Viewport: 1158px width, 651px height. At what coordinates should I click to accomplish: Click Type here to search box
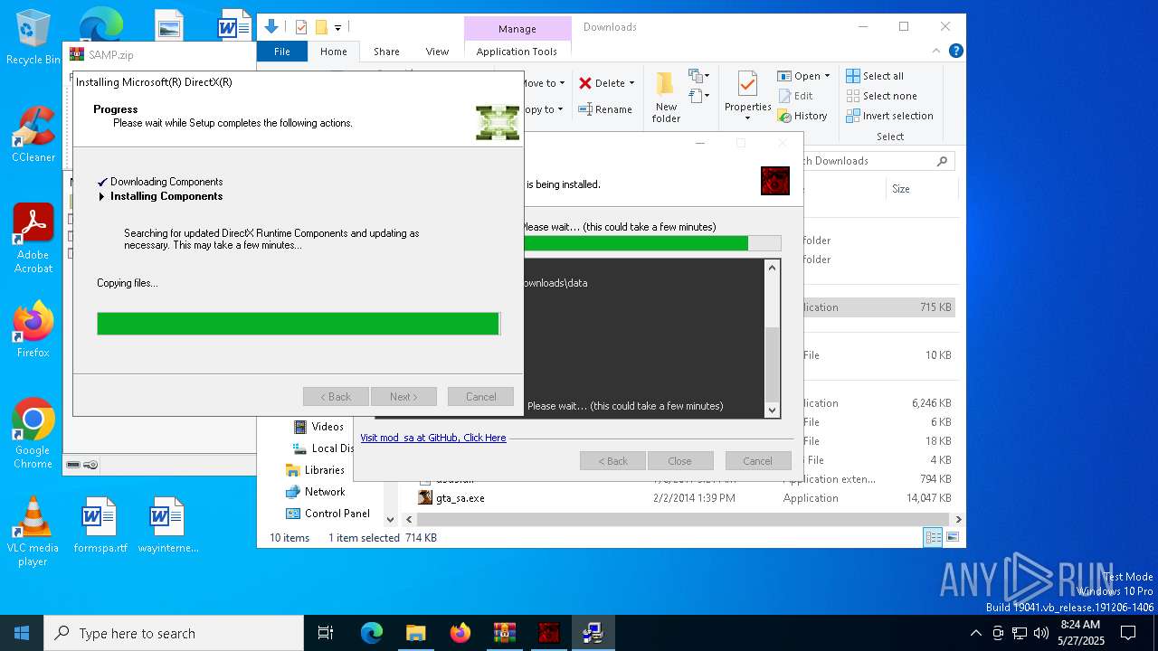click(174, 633)
